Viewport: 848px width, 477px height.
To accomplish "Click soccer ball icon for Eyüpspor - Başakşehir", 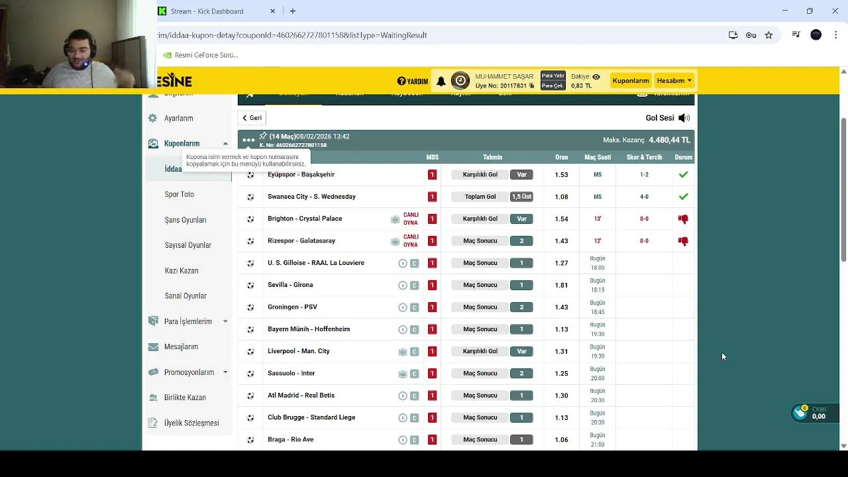I will point(250,175).
